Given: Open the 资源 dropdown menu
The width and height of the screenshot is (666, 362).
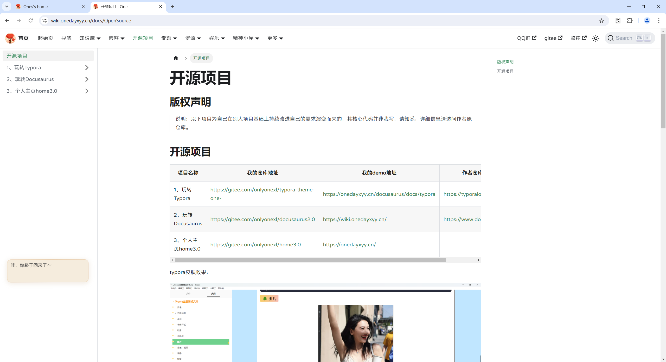Looking at the screenshot, I should (x=193, y=38).
